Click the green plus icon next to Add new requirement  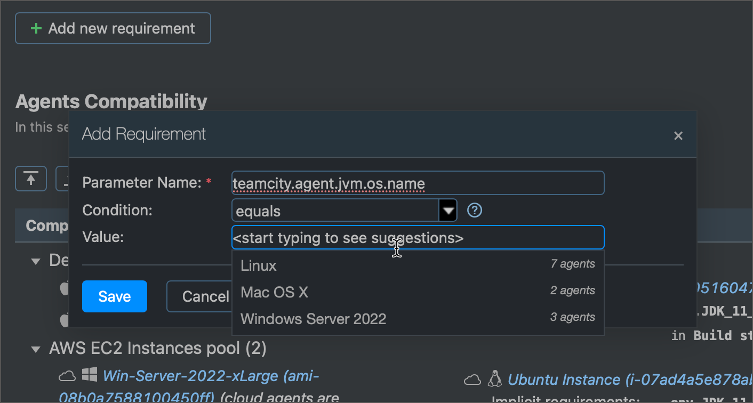coord(35,28)
